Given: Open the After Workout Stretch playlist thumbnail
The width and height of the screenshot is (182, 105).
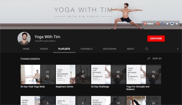Looking at the screenshot, I should tap(108, 100).
